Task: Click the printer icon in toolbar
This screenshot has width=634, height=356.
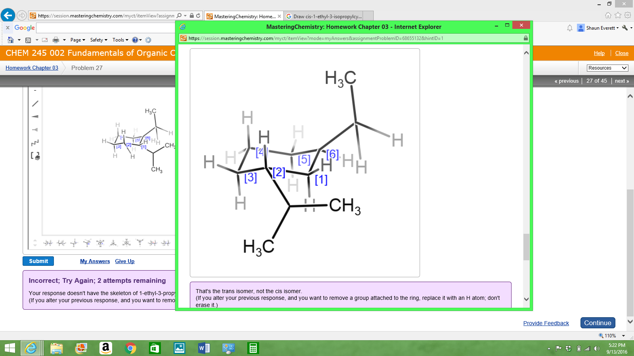Action: click(x=56, y=40)
